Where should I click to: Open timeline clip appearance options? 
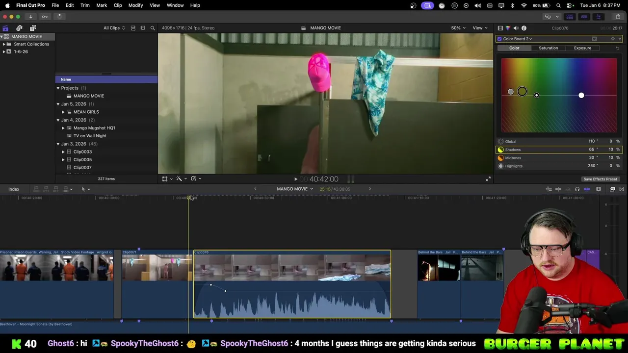(599, 189)
